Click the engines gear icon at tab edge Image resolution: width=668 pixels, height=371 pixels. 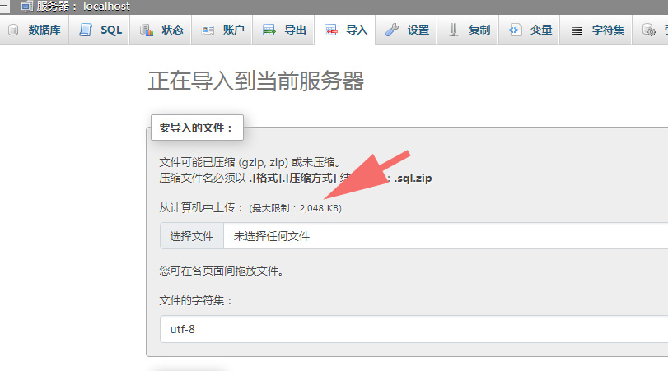click(649, 30)
